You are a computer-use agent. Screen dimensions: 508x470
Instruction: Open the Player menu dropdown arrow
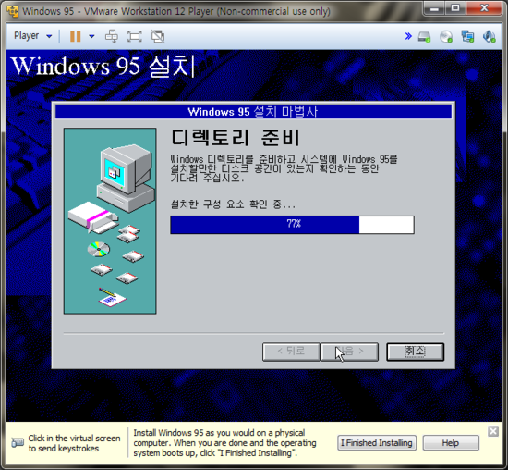[x=49, y=36]
